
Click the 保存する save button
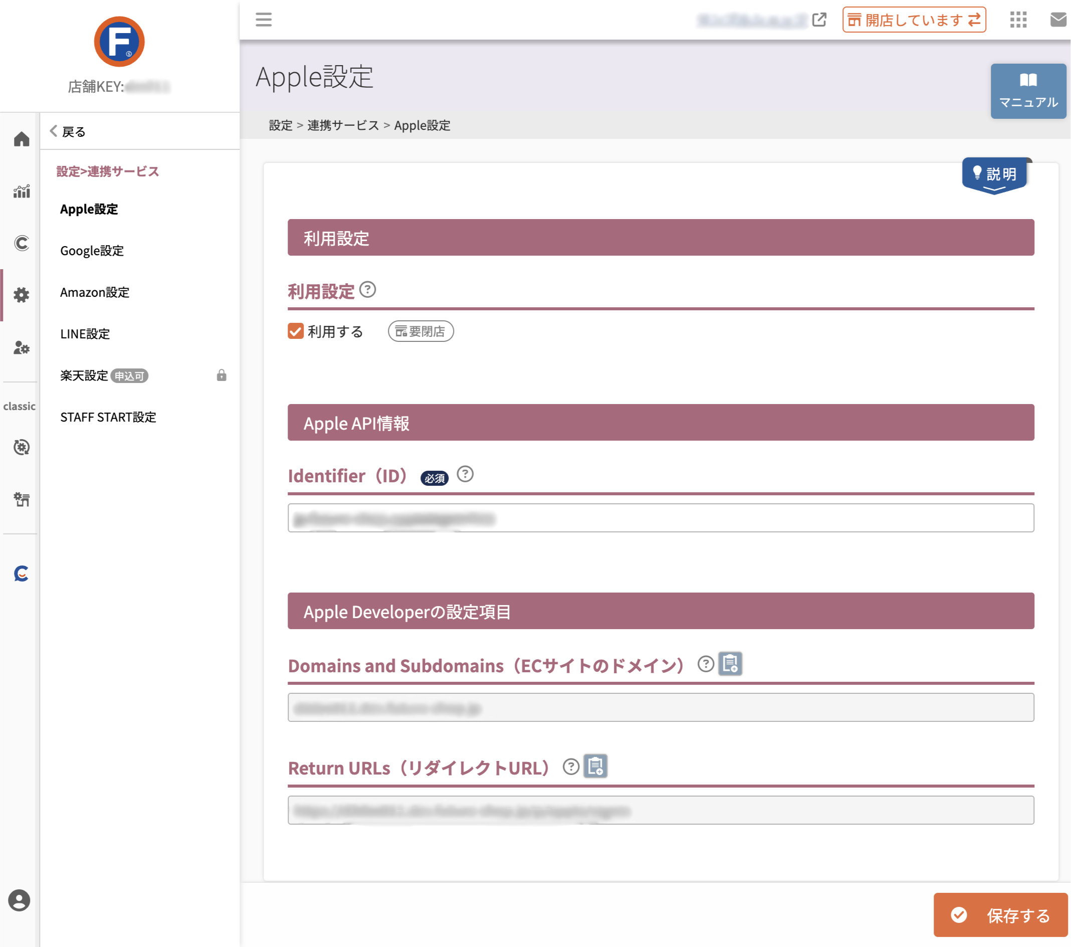pos(1000,915)
